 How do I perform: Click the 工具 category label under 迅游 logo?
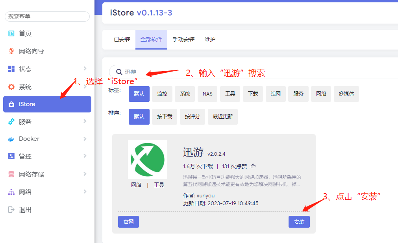[x=159, y=185]
